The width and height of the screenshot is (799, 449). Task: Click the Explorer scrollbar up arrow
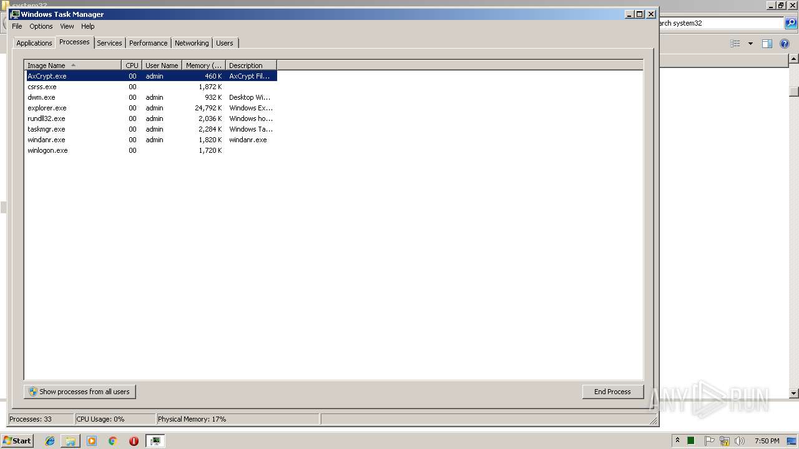coord(793,59)
